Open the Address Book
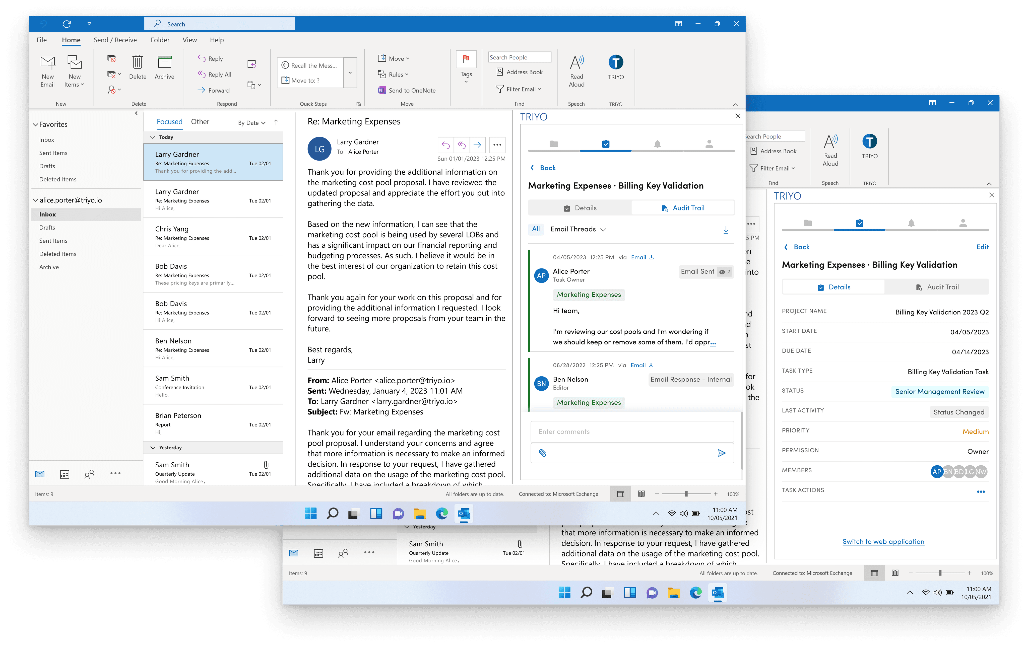Image resolution: width=1028 pixels, height=646 pixels. pyautogui.click(x=520, y=72)
